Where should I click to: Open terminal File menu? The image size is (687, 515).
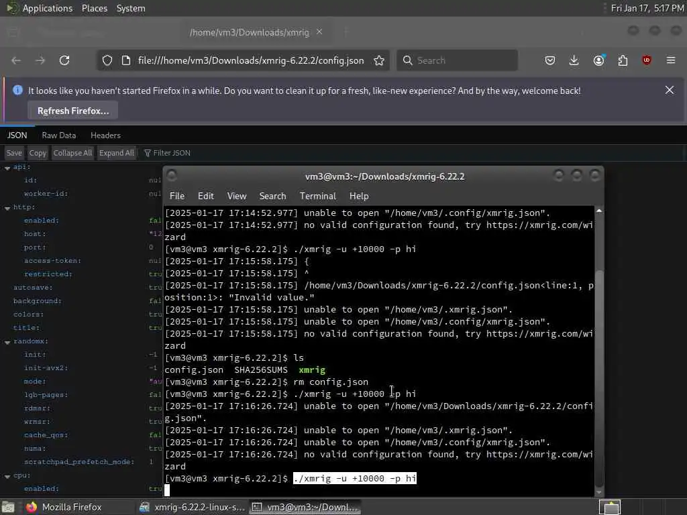[x=177, y=196]
